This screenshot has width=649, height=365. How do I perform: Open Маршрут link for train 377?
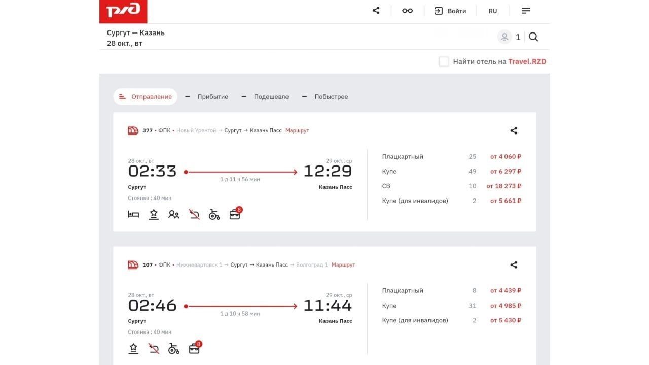click(x=297, y=131)
